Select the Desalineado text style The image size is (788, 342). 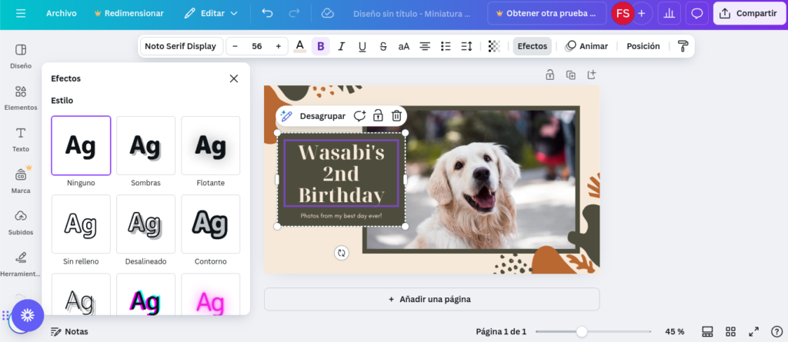click(x=145, y=224)
